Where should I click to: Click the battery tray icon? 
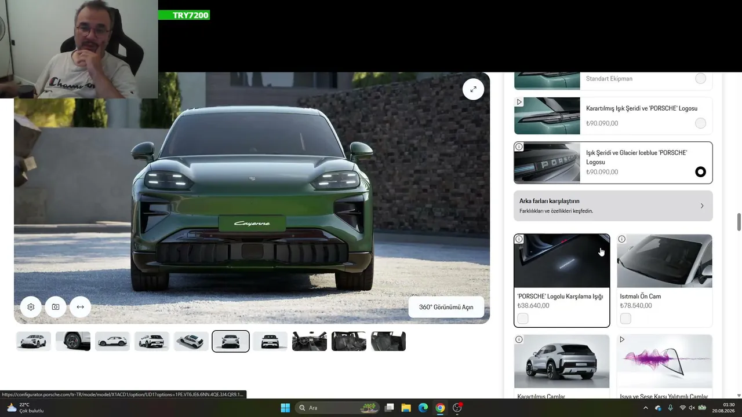[x=702, y=408]
